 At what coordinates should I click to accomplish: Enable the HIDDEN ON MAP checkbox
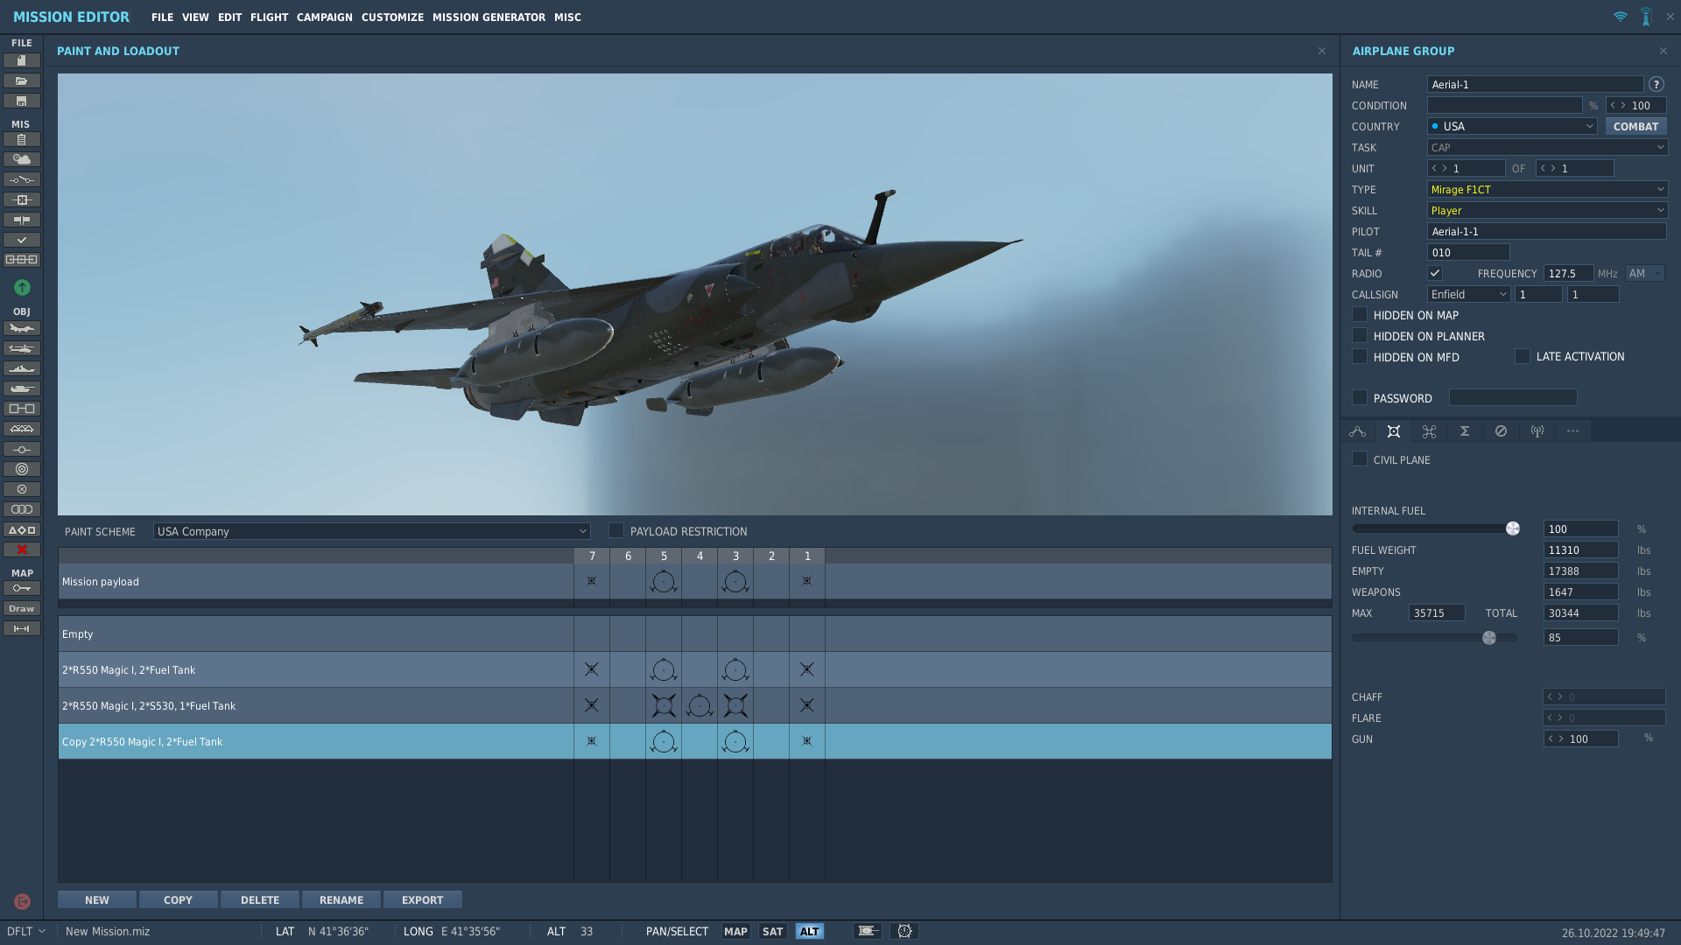[x=1360, y=314]
